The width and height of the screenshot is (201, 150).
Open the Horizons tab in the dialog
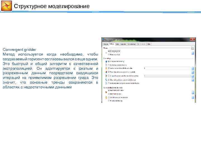pyautogui.click(x=106, y=44)
